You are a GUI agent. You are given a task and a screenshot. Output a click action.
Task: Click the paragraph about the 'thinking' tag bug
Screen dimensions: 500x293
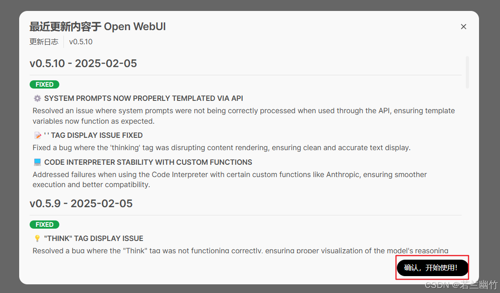point(222,148)
